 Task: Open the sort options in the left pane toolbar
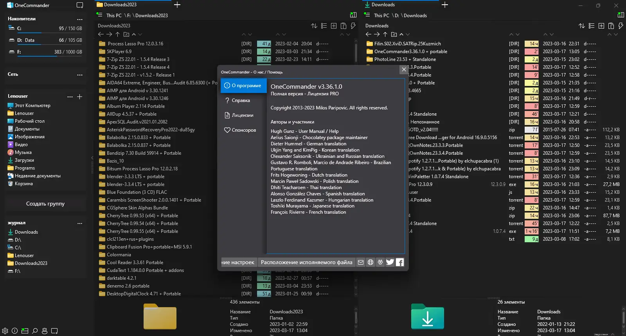click(314, 26)
